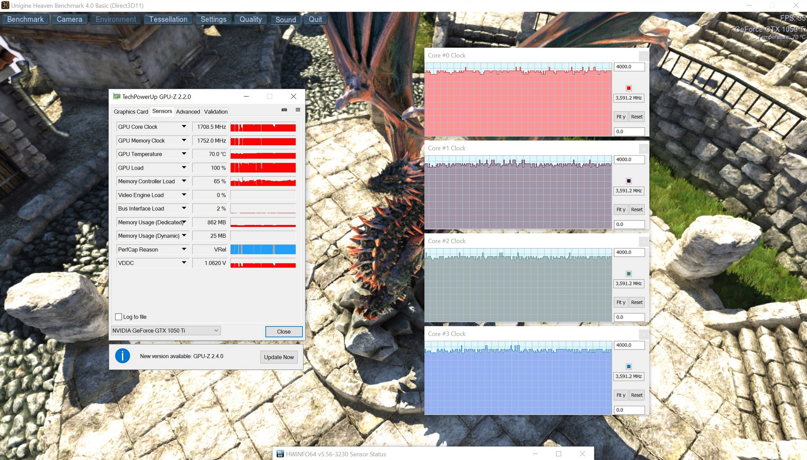Close the Core #3 Clock graph panel
This screenshot has width=807, height=460.
click(643, 334)
